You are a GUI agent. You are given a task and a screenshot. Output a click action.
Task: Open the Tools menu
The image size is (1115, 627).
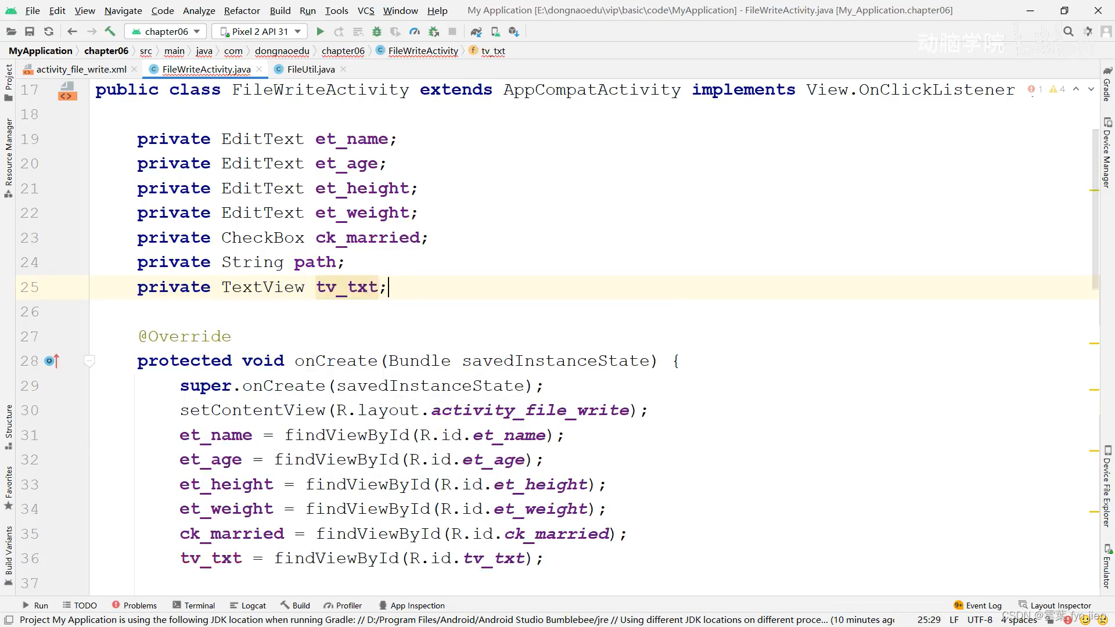[336, 10]
